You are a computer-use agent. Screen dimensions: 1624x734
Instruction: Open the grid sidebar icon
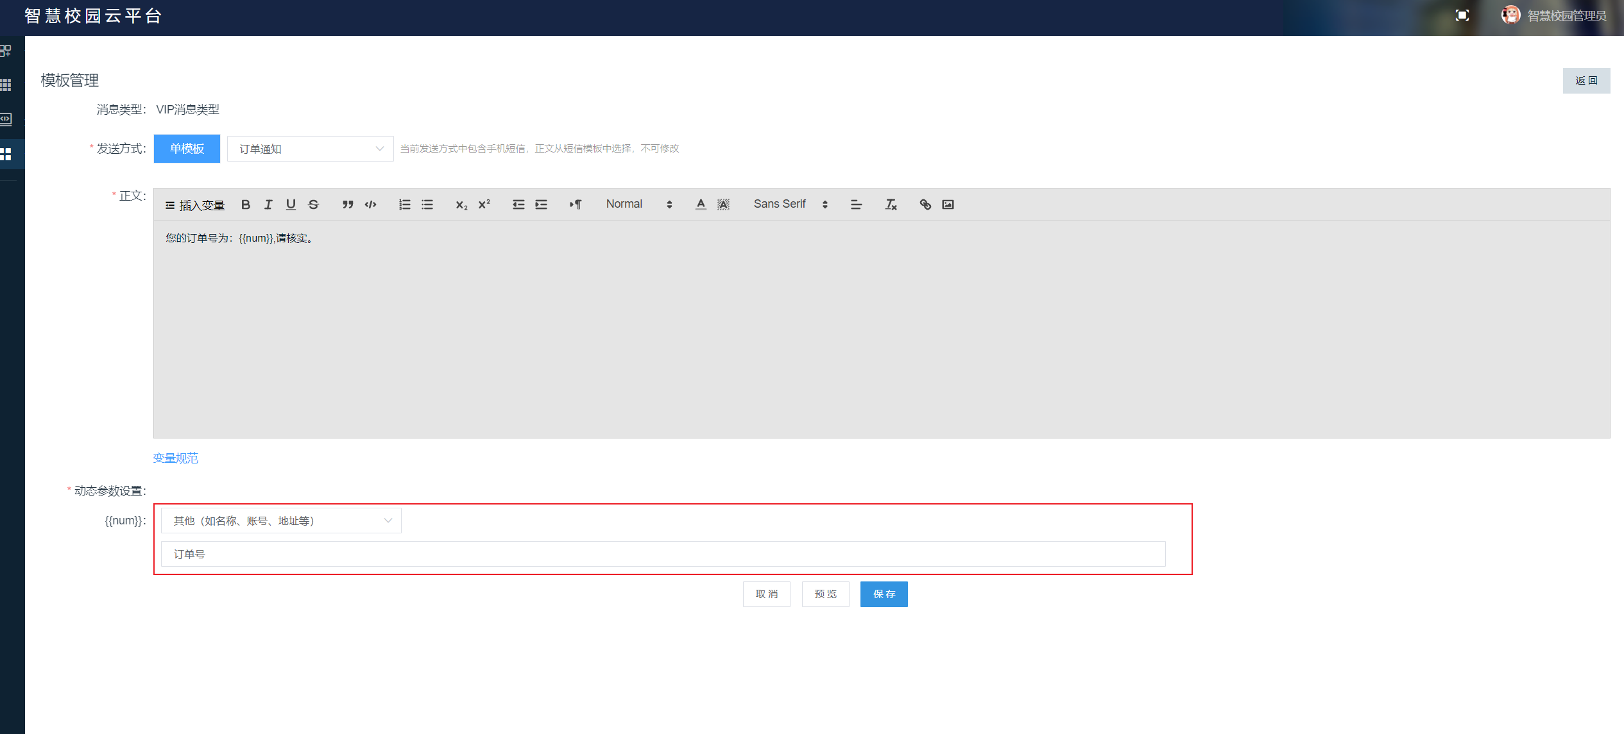6,85
